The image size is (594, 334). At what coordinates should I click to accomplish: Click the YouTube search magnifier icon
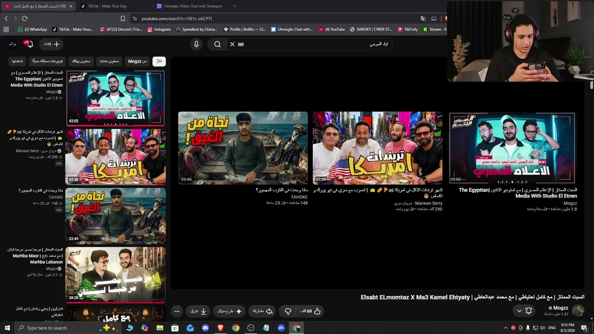(218, 44)
